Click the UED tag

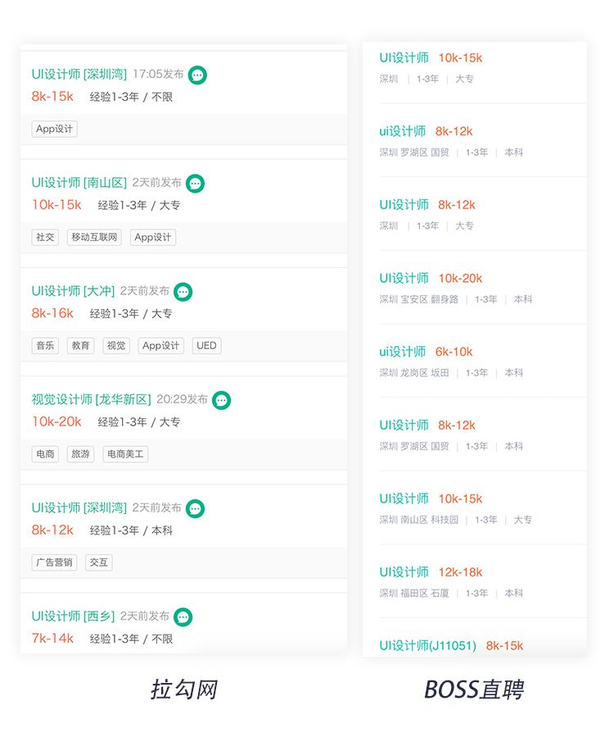coord(206,345)
